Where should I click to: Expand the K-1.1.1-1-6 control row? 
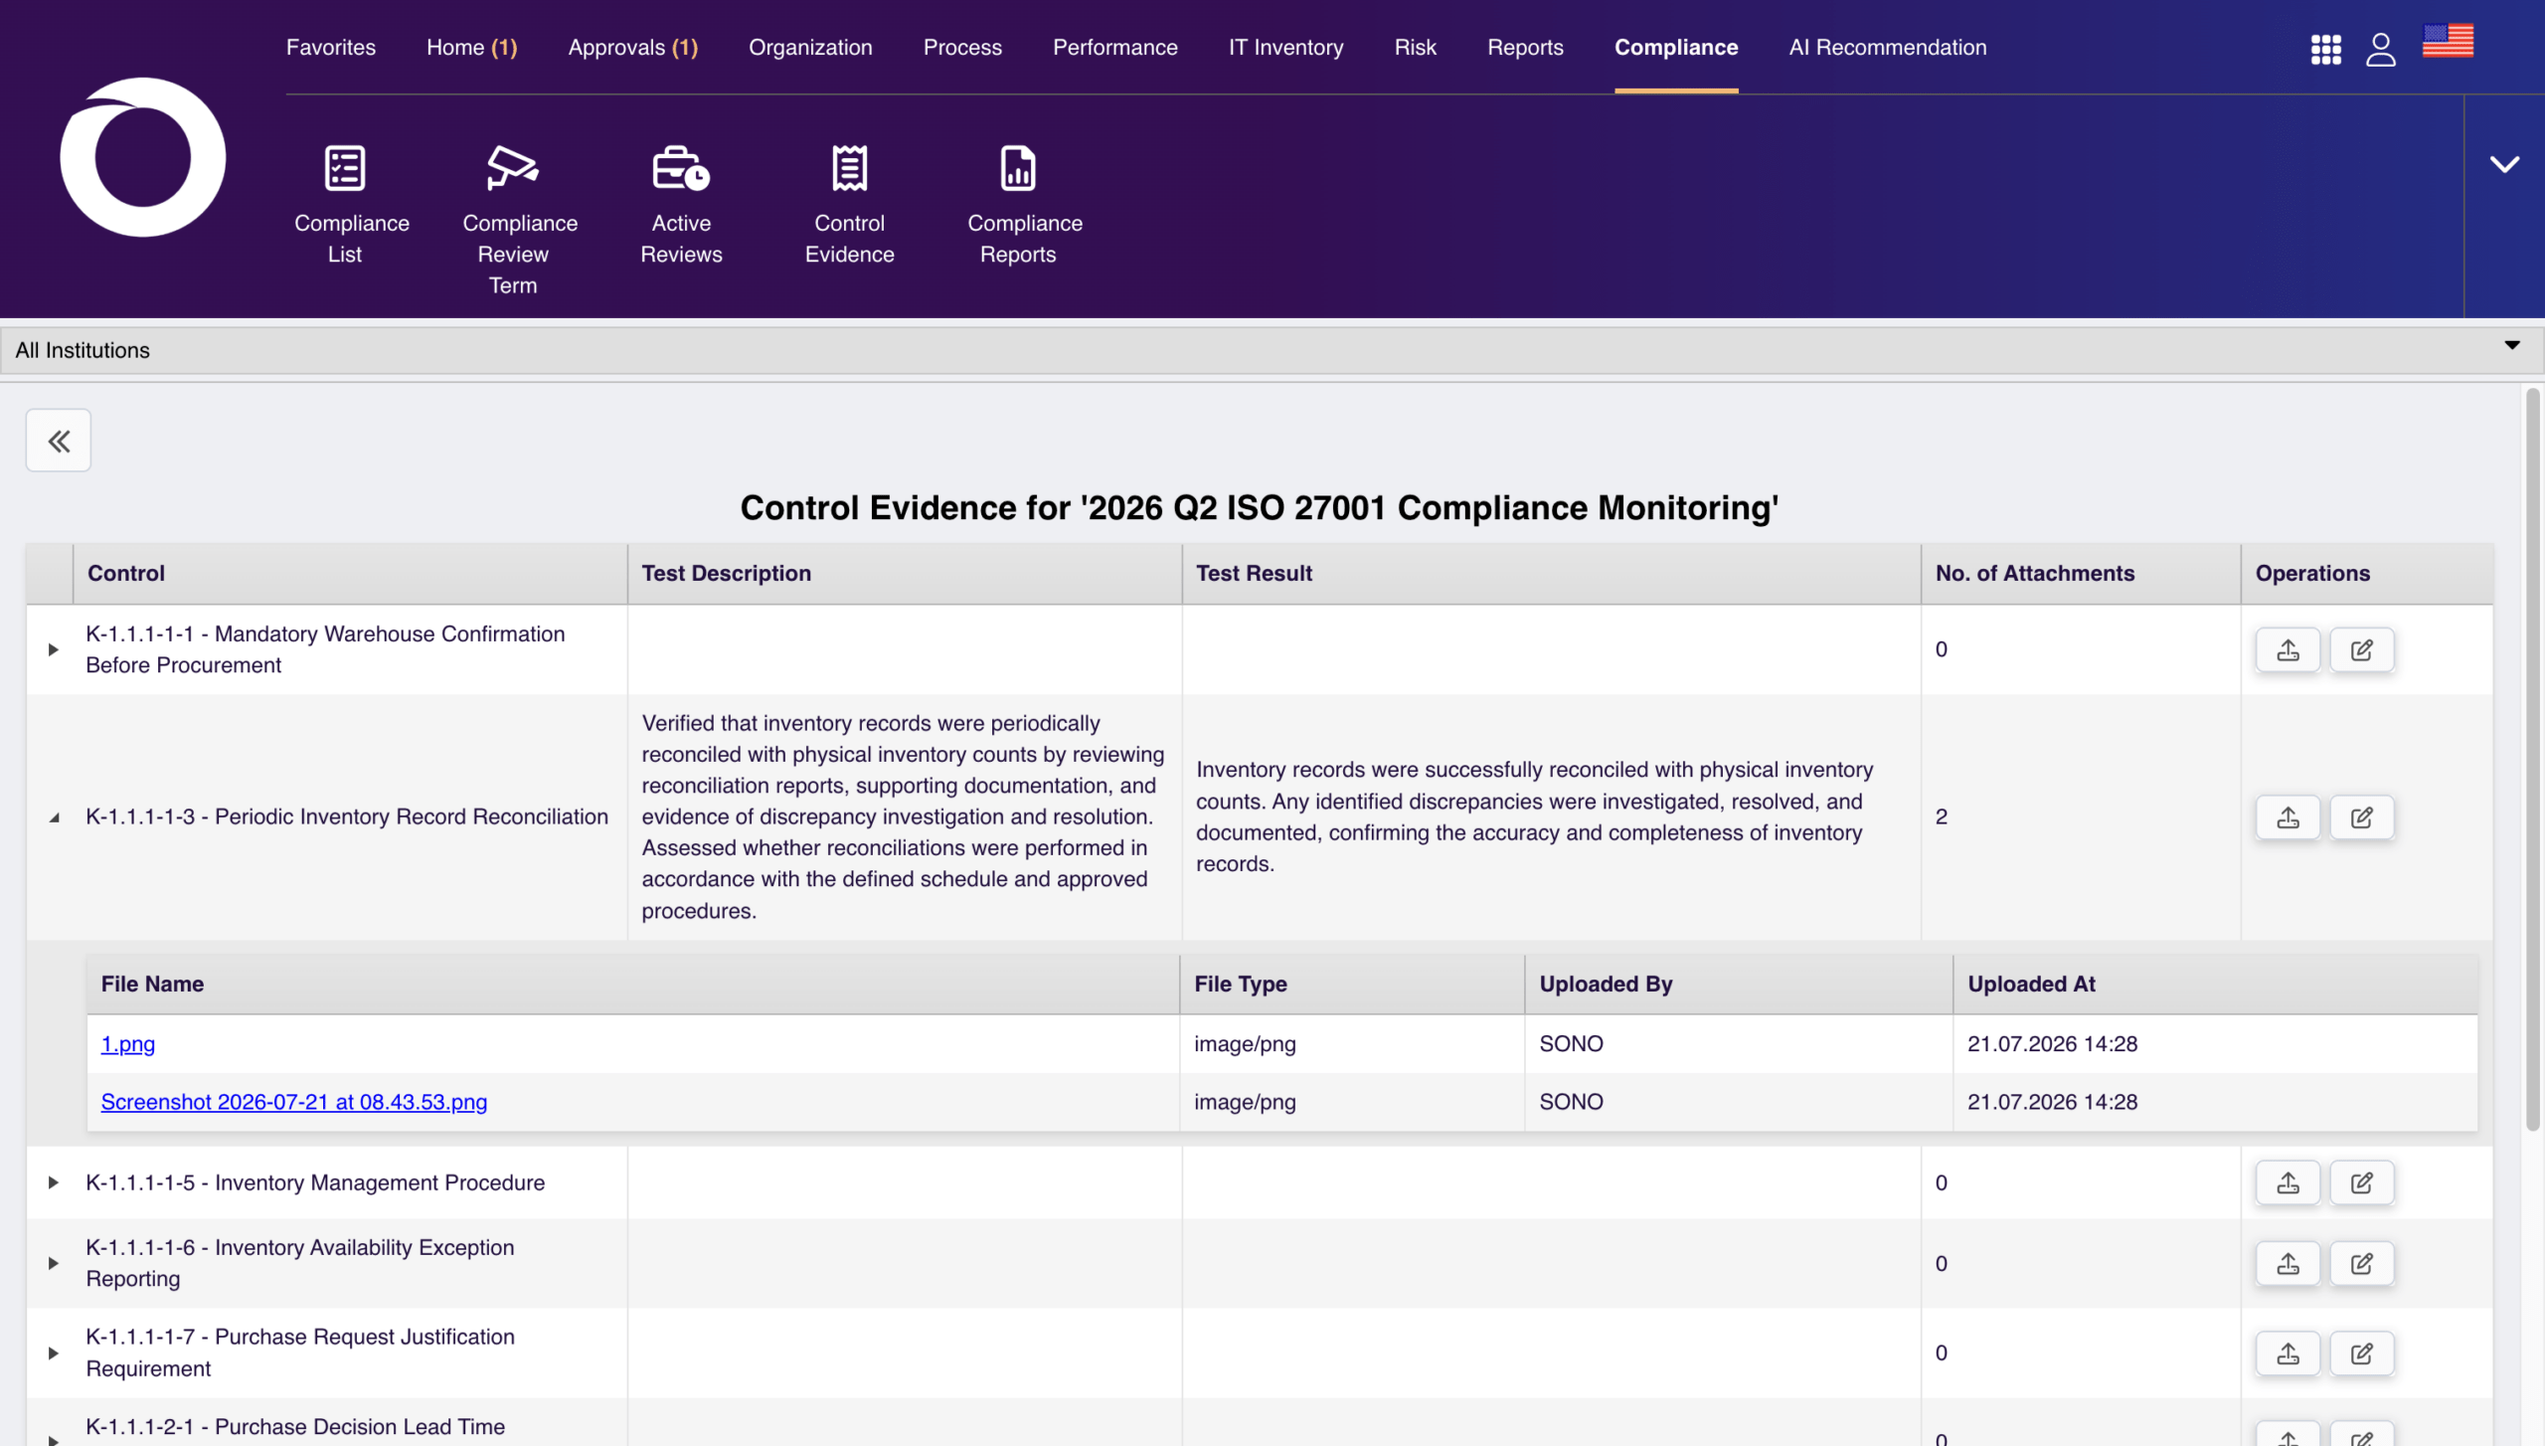click(54, 1263)
